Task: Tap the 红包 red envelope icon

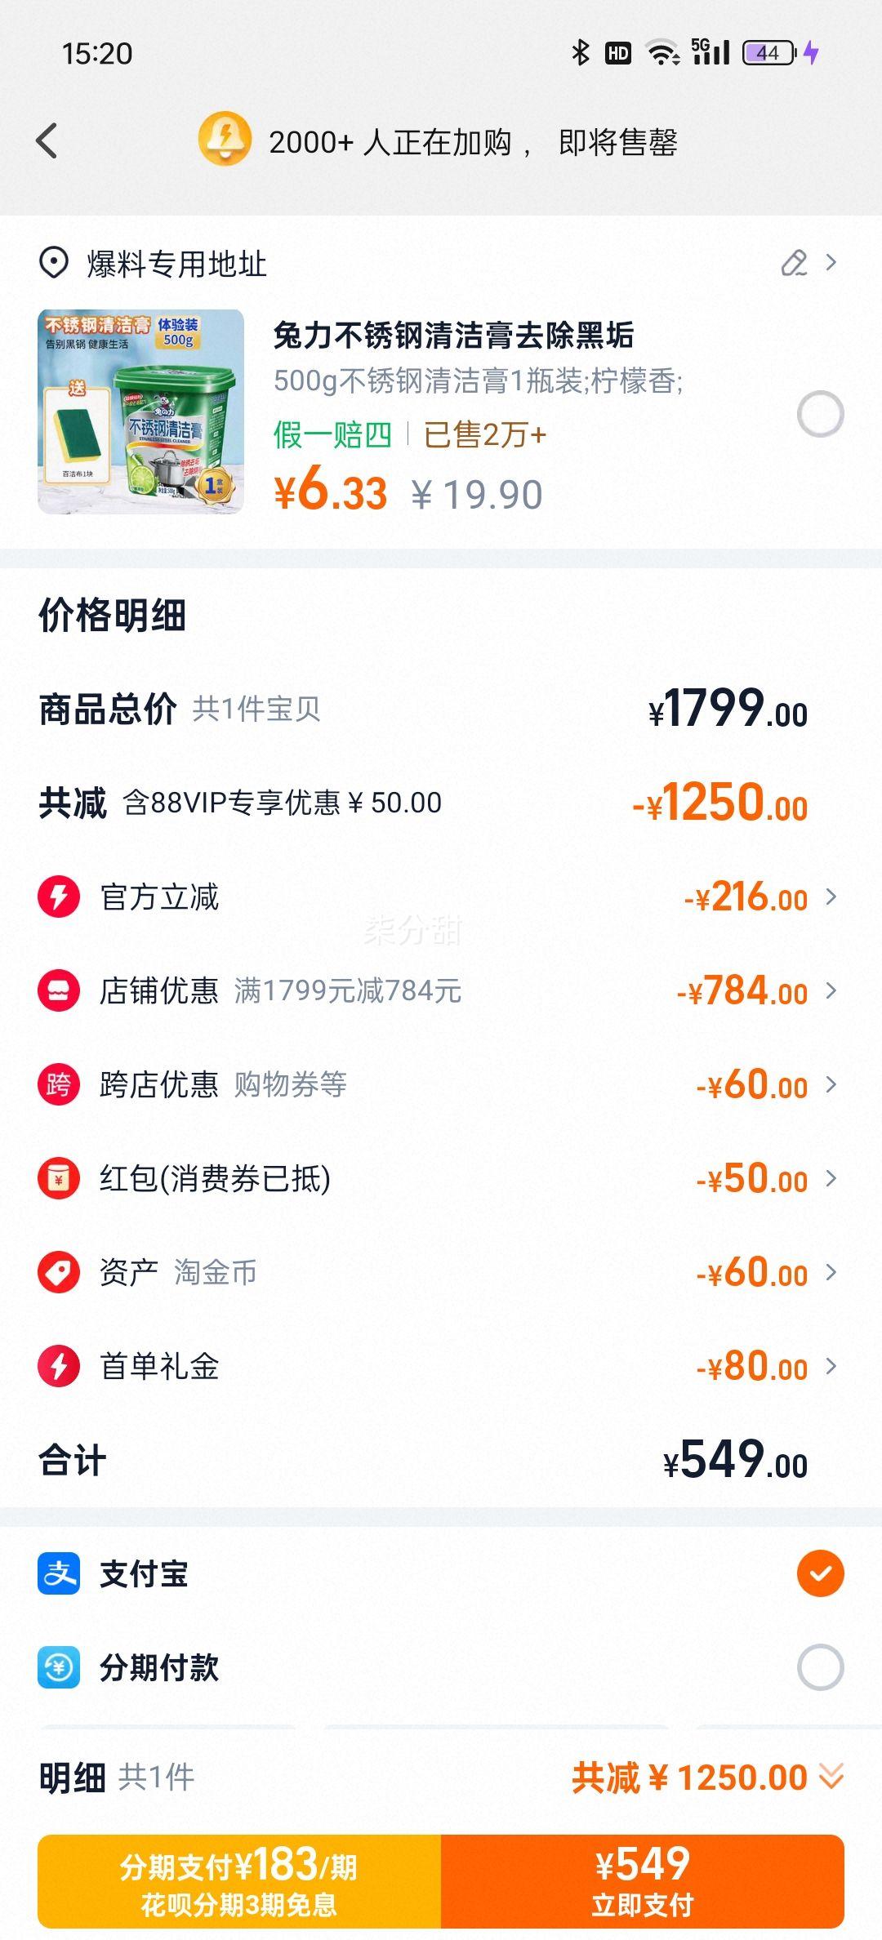Action: (x=59, y=1178)
